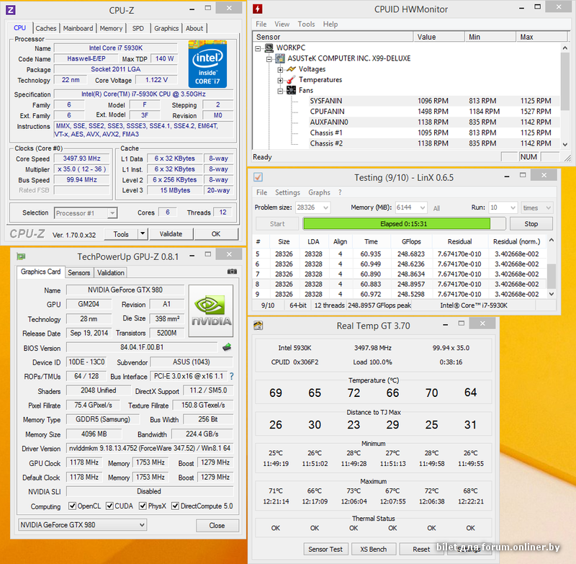Select the WORKPC computer icon in HWMonitor
Viewport: 576px width, 564px height.
tap(269, 48)
